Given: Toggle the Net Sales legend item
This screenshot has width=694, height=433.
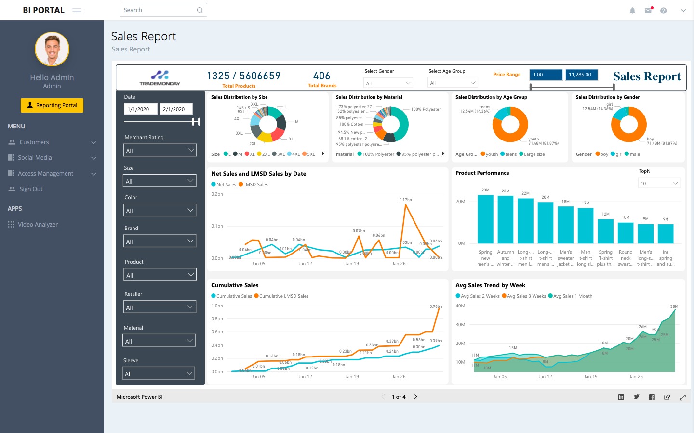Looking at the screenshot, I should 224,185.
